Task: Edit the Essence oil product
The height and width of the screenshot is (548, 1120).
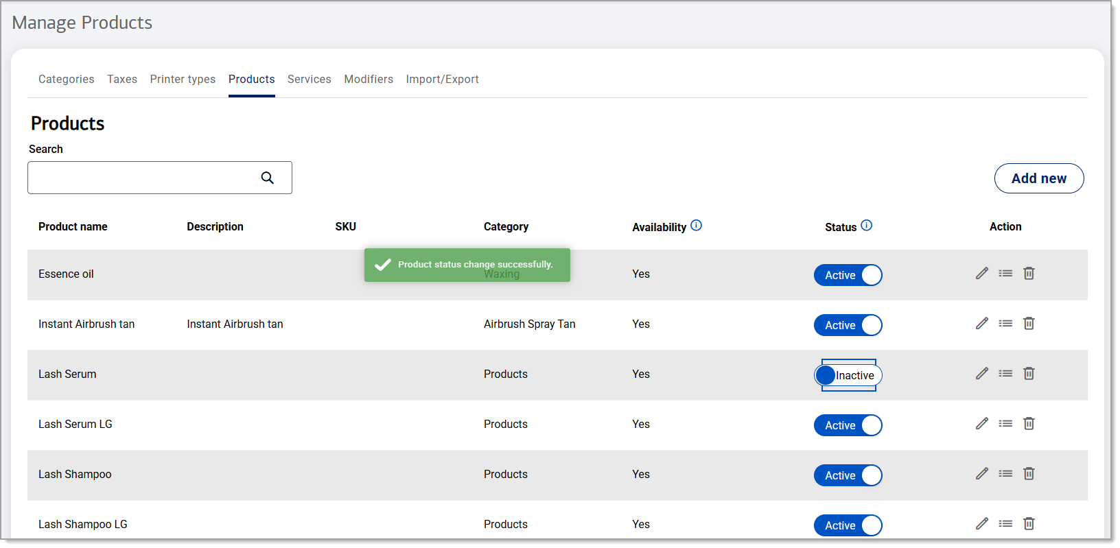Action: tap(982, 273)
